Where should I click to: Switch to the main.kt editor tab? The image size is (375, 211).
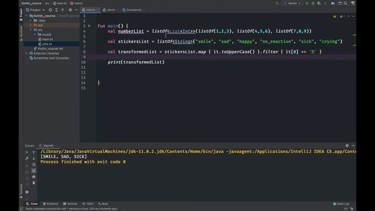pos(90,10)
